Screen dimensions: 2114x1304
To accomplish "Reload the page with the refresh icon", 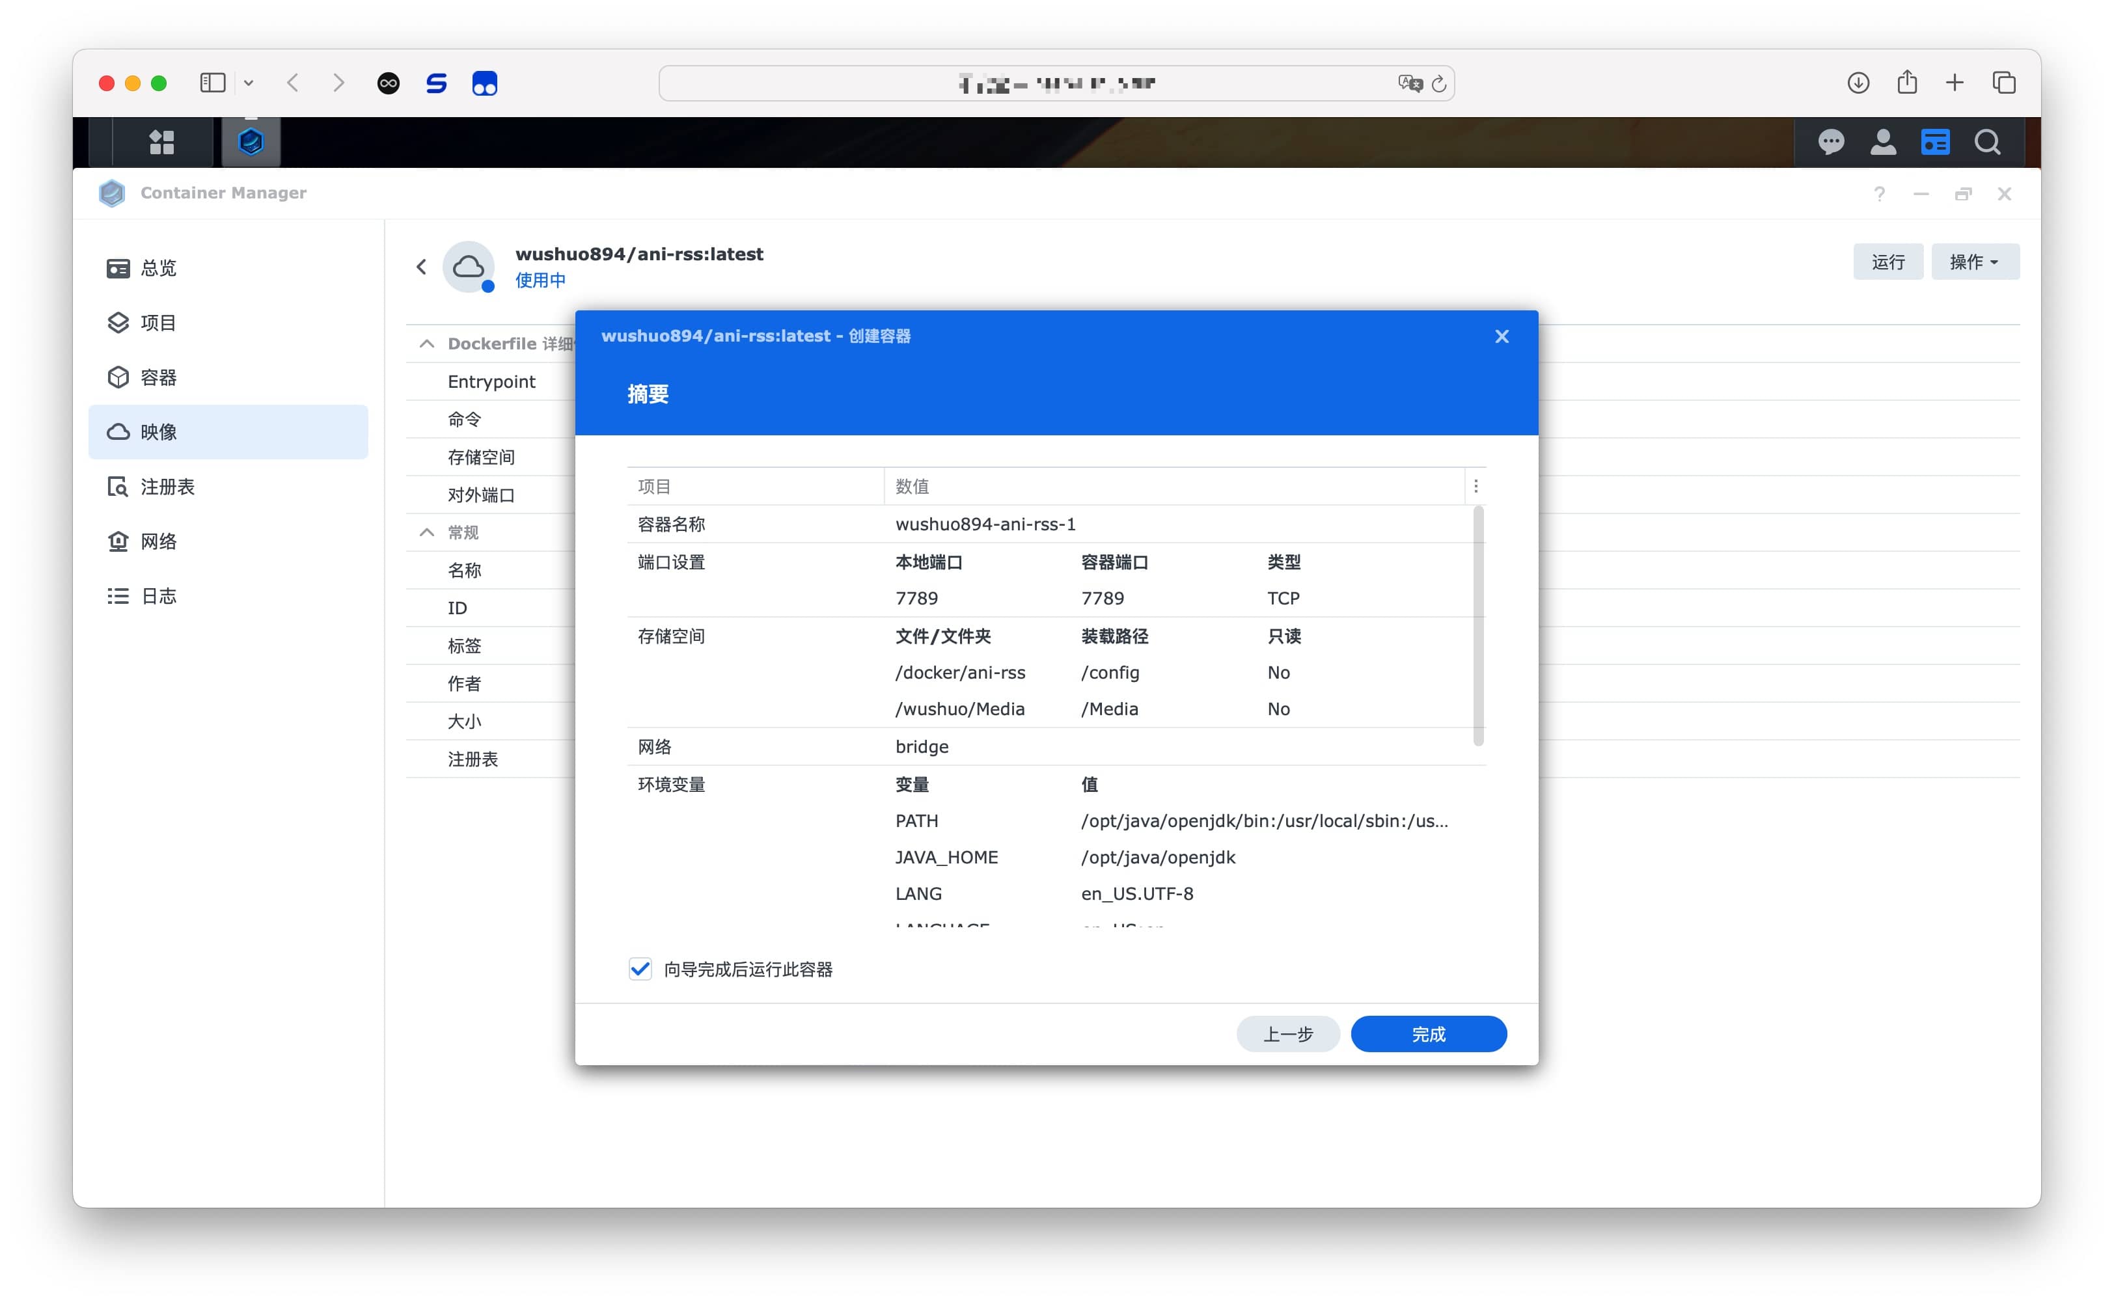I will [1438, 85].
